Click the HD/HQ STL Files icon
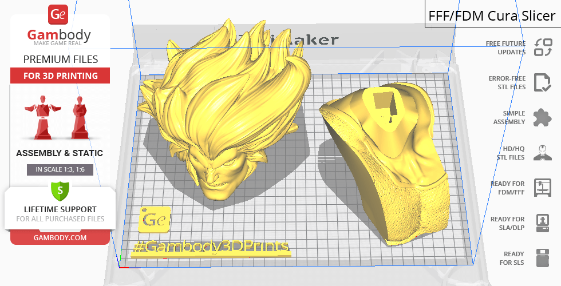Image resolution: width=561 pixels, height=286 pixels. click(x=542, y=153)
